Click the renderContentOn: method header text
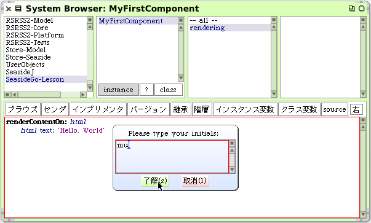 (37, 122)
